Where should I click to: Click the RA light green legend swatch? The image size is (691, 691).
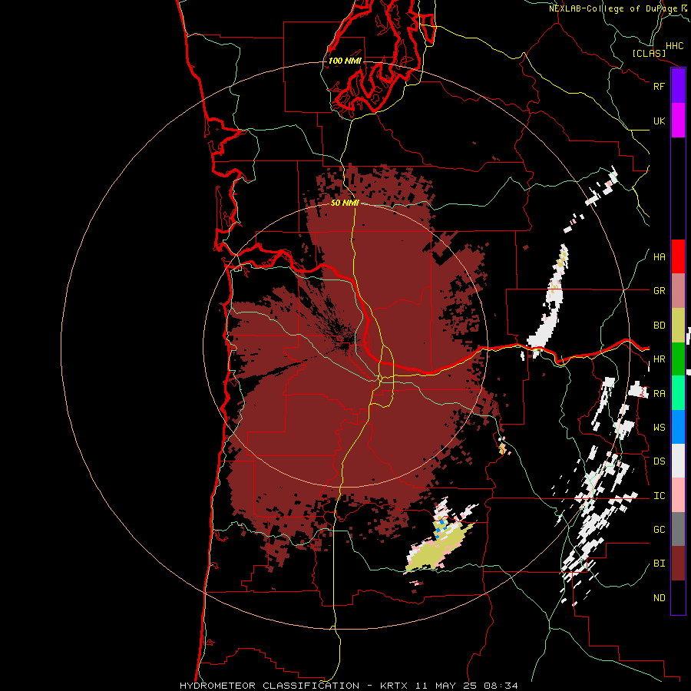pyautogui.click(x=678, y=393)
